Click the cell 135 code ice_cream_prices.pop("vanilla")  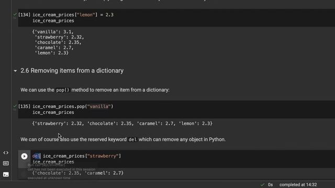click(73, 107)
